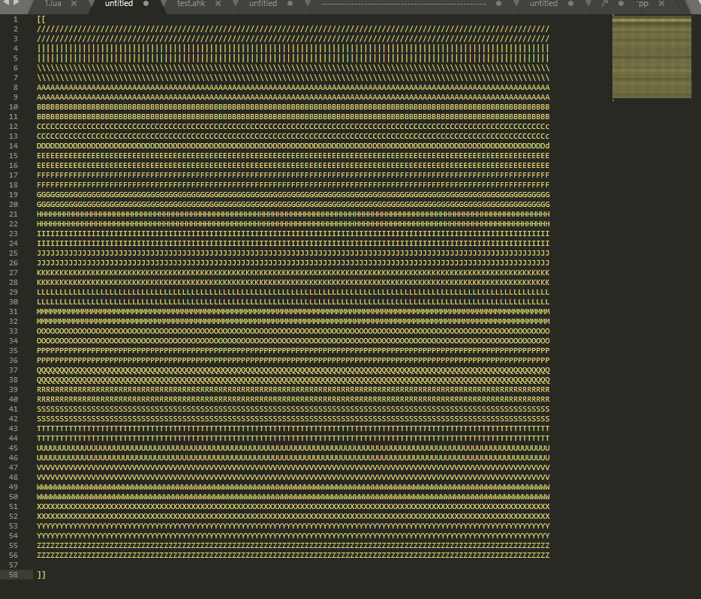
Task: Click the row of backslashes on line 6
Action: (x=293, y=68)
